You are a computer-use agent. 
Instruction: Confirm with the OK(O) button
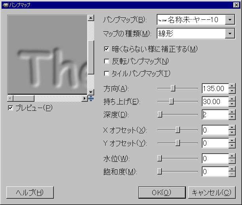click(x=162, y=192)
